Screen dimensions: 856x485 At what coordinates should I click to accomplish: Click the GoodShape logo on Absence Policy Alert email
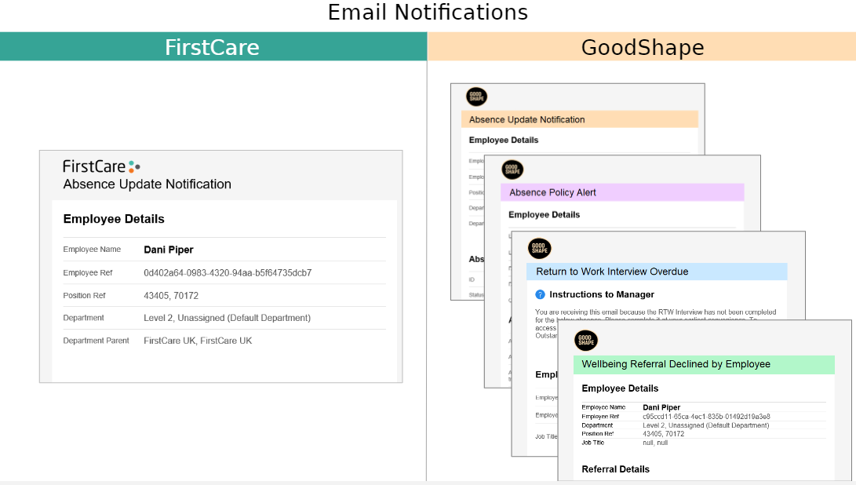click(x=512, y=170)
